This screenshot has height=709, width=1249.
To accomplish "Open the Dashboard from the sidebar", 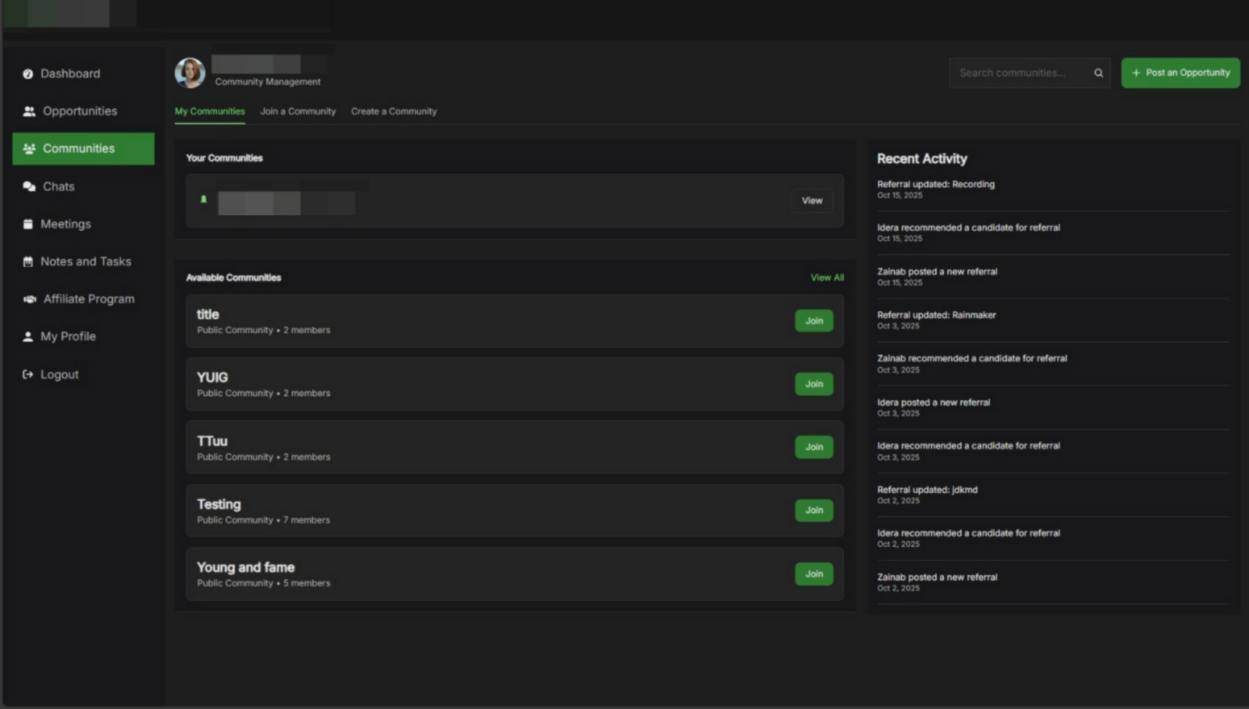I will pyautogui.click(x=69, y=73).
